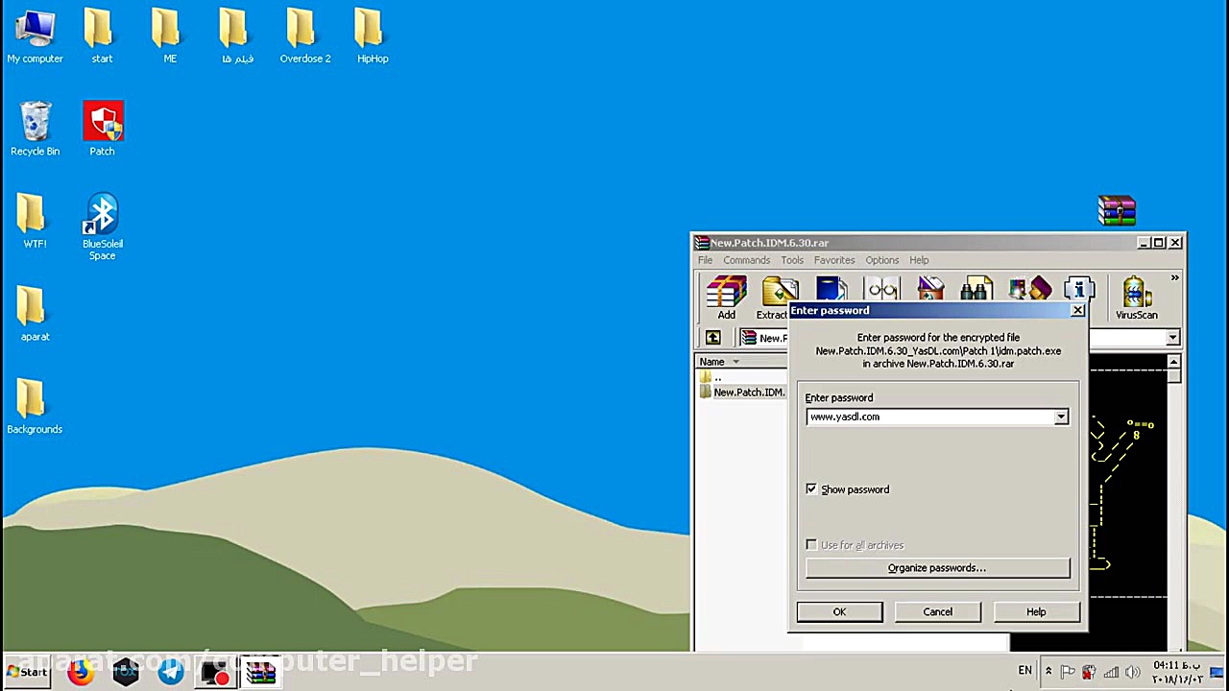Click Organize passwords
The height and width of the screenshot is (691, 1229).
tap(936, 567)
